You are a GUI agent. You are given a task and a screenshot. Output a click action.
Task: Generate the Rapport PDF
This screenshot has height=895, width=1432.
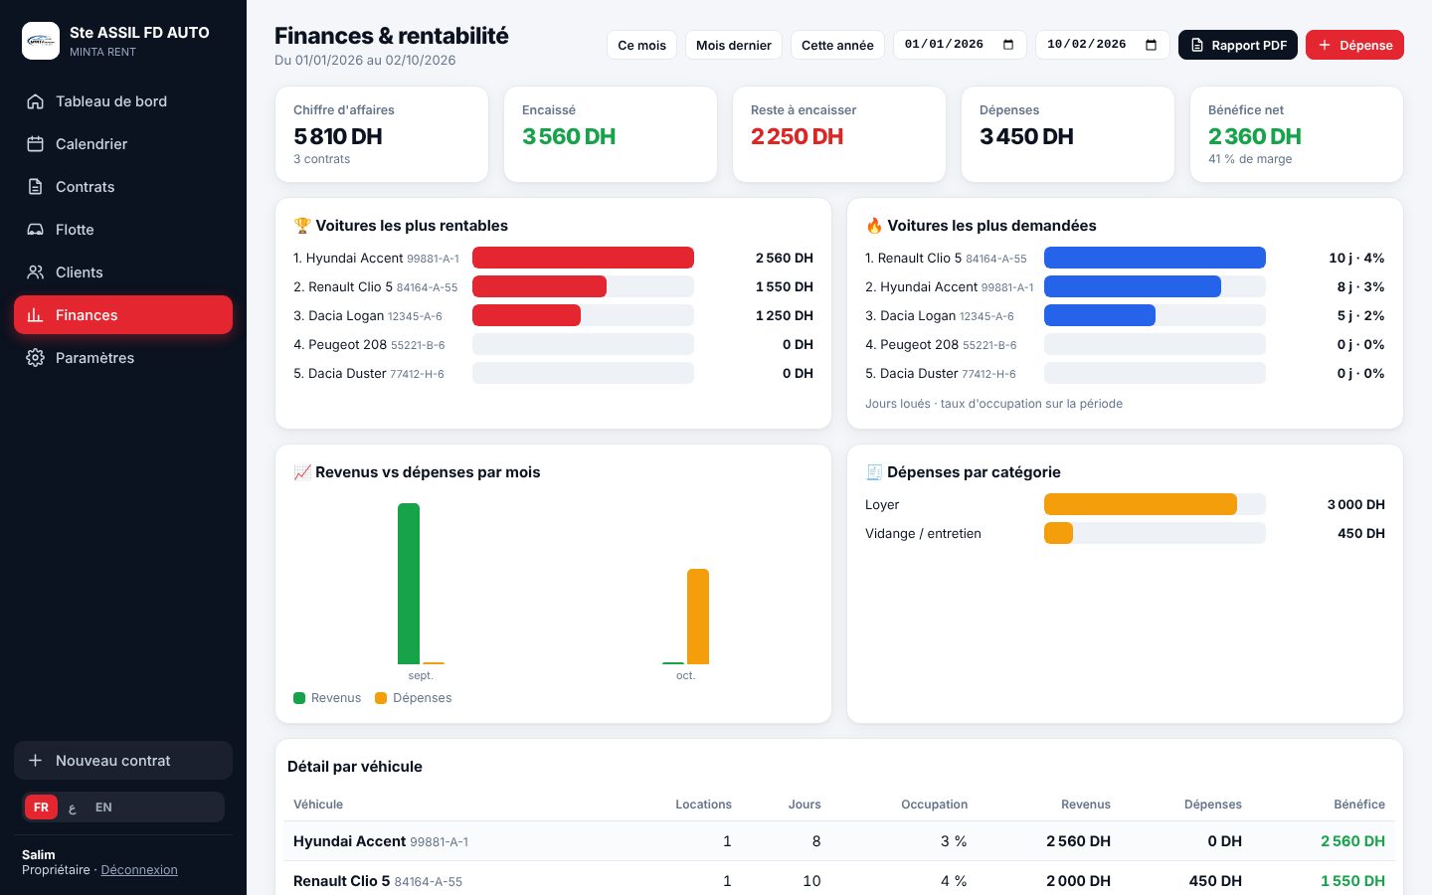(1238, 45)
